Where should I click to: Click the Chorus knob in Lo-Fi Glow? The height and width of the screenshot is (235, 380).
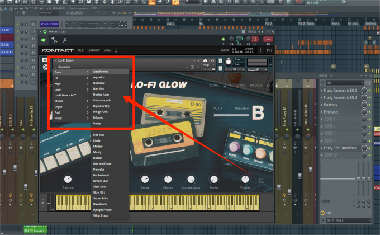[x=168, y=180]
